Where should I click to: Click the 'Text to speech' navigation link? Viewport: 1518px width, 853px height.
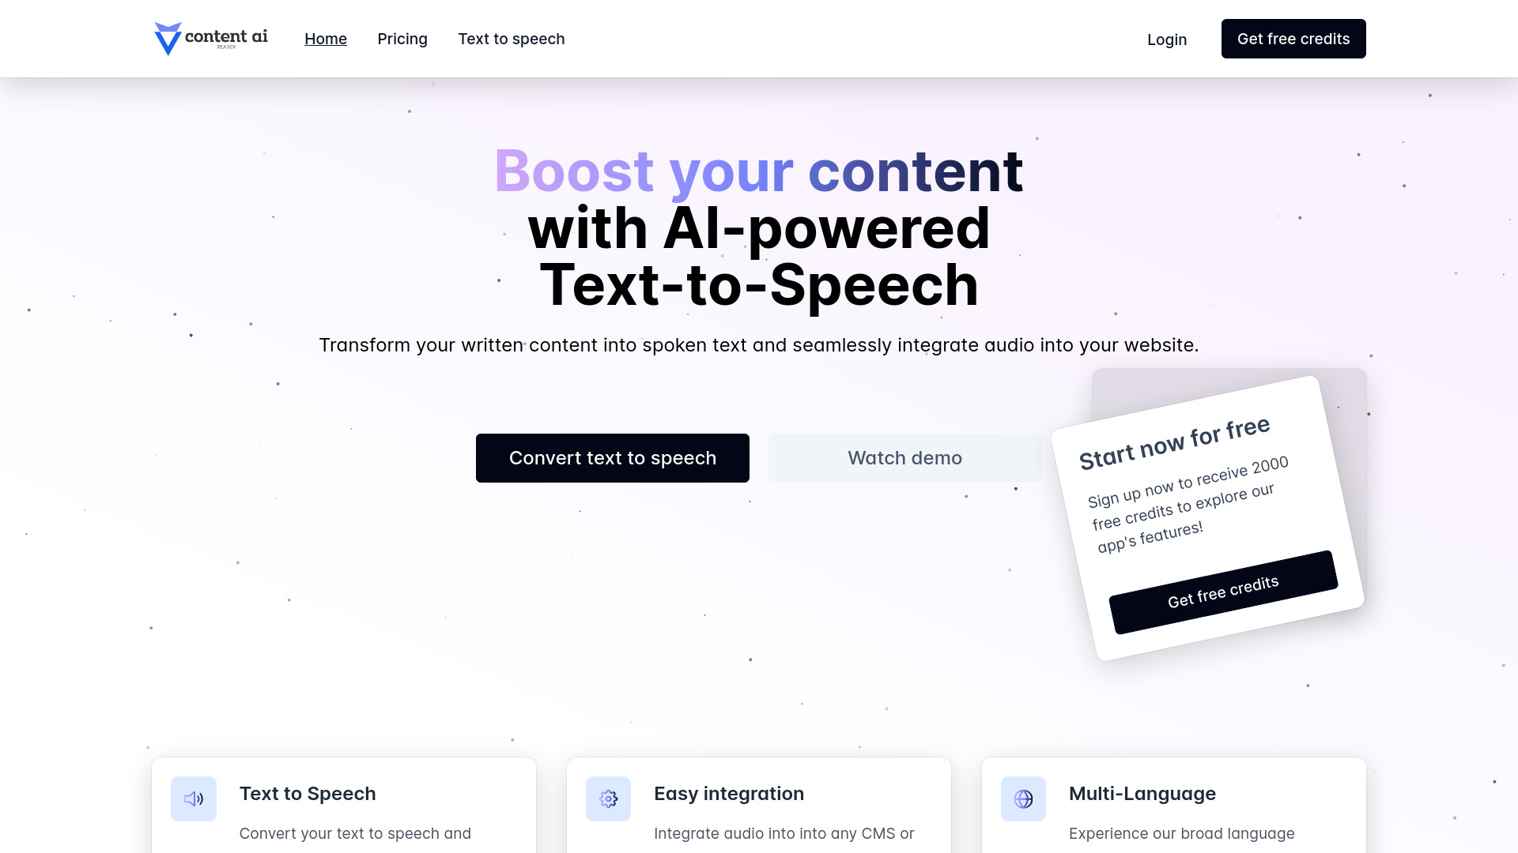511,39
